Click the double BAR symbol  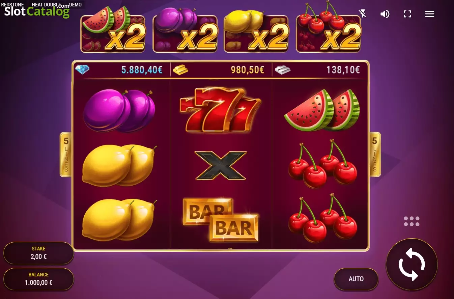pos(221,220)
